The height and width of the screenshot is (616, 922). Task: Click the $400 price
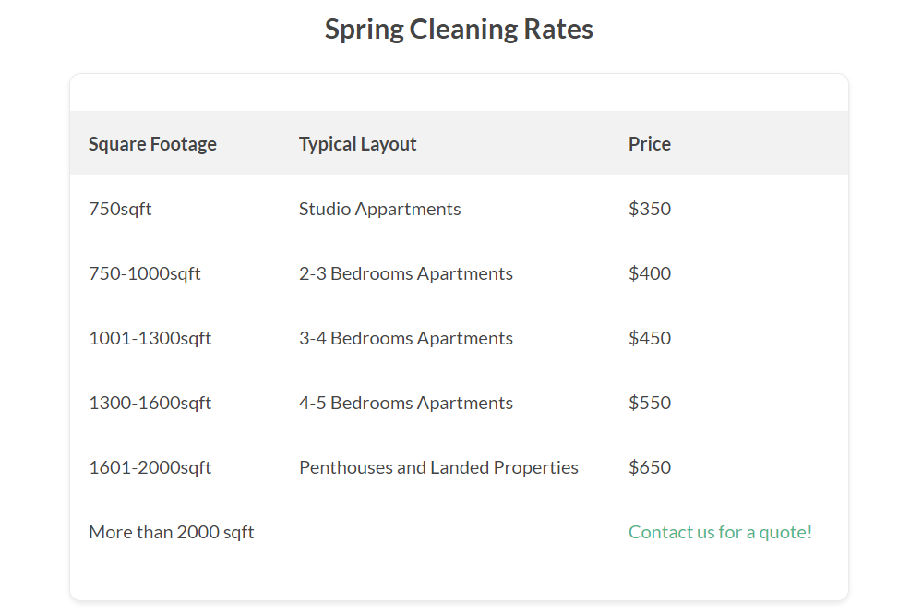(x=650, y=273)
